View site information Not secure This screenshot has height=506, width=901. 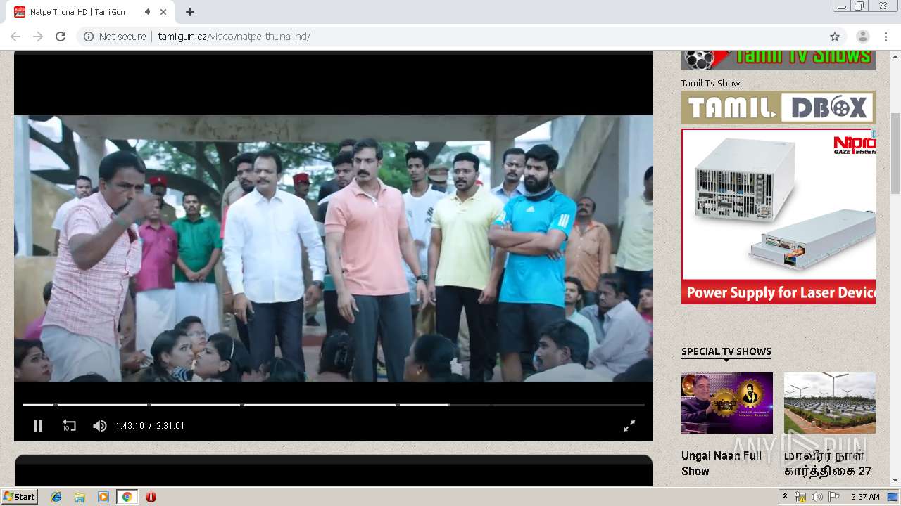(x=115, y=37)
